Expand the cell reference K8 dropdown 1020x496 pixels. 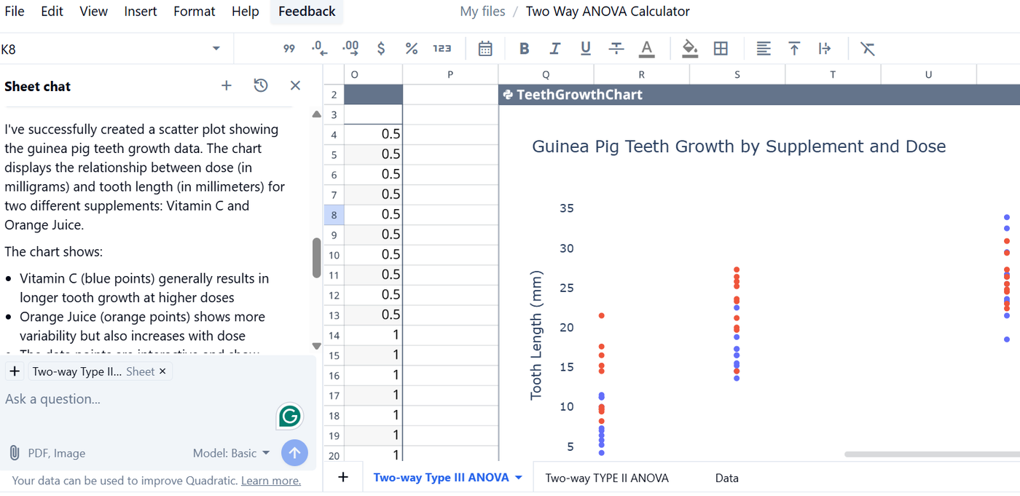click(216, 49)
